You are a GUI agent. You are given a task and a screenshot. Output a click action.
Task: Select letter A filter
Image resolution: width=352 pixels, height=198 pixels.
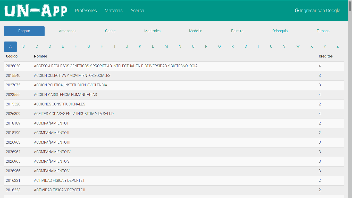(10, 46)
